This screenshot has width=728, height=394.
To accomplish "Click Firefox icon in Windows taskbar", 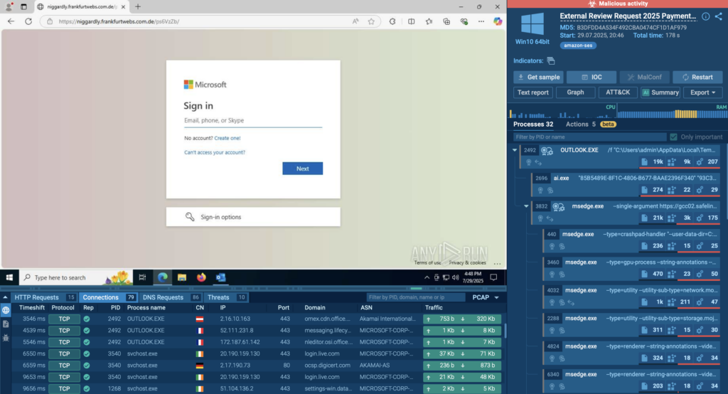I will point(200,277).
